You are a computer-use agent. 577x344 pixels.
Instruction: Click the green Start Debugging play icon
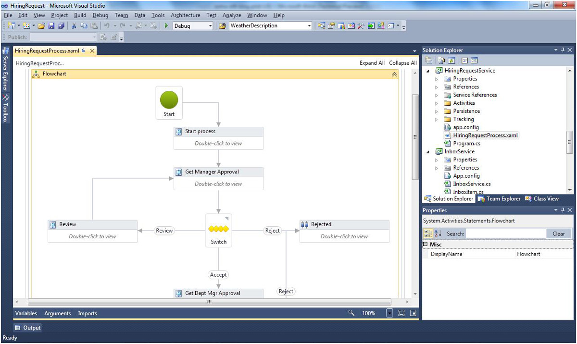(166, 26)
